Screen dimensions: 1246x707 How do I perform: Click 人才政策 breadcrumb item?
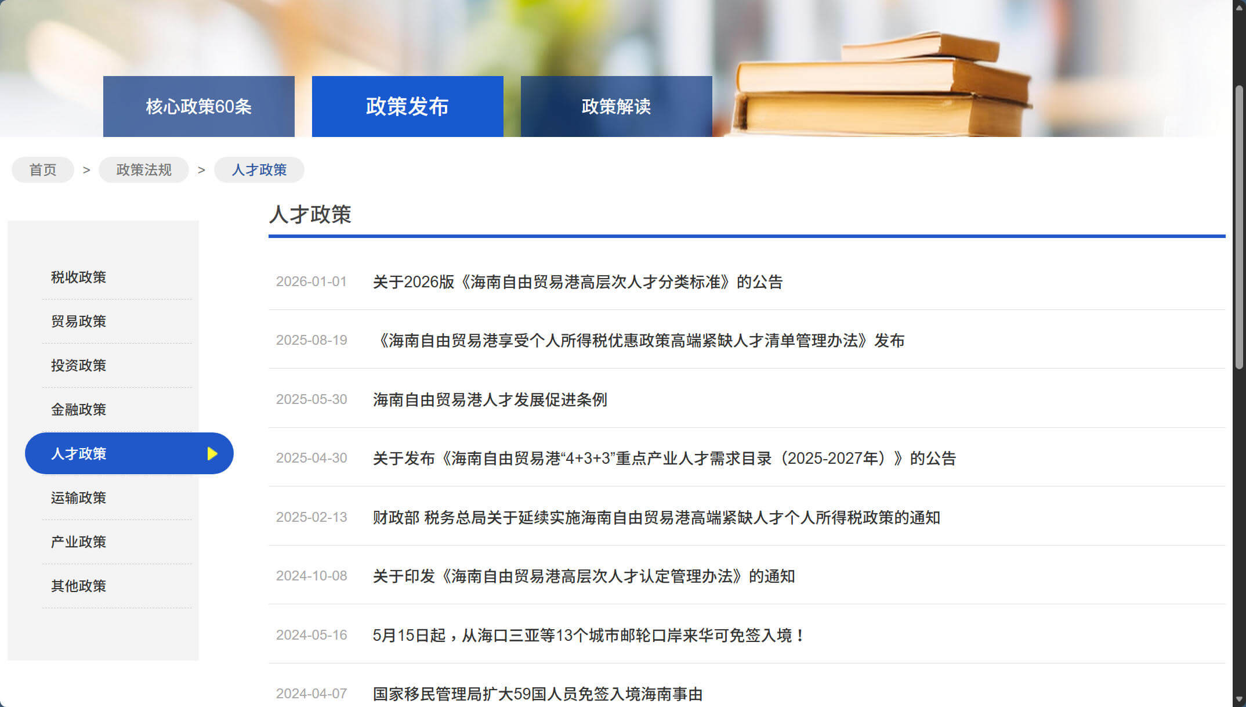[x=259, y=170]
